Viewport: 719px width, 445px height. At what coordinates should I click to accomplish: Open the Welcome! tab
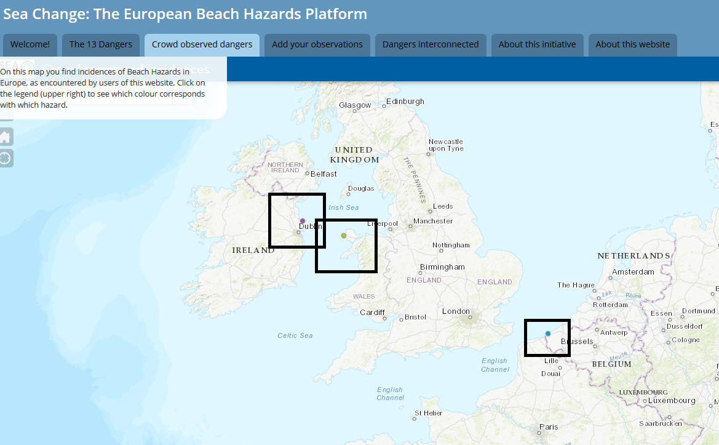tap(30, 44)
